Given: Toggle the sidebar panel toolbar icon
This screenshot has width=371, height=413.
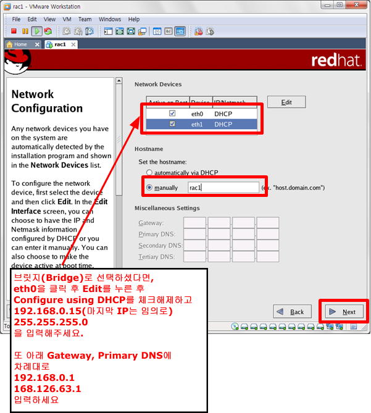Looking at the screenshot, I should click(x=108, y=31).
